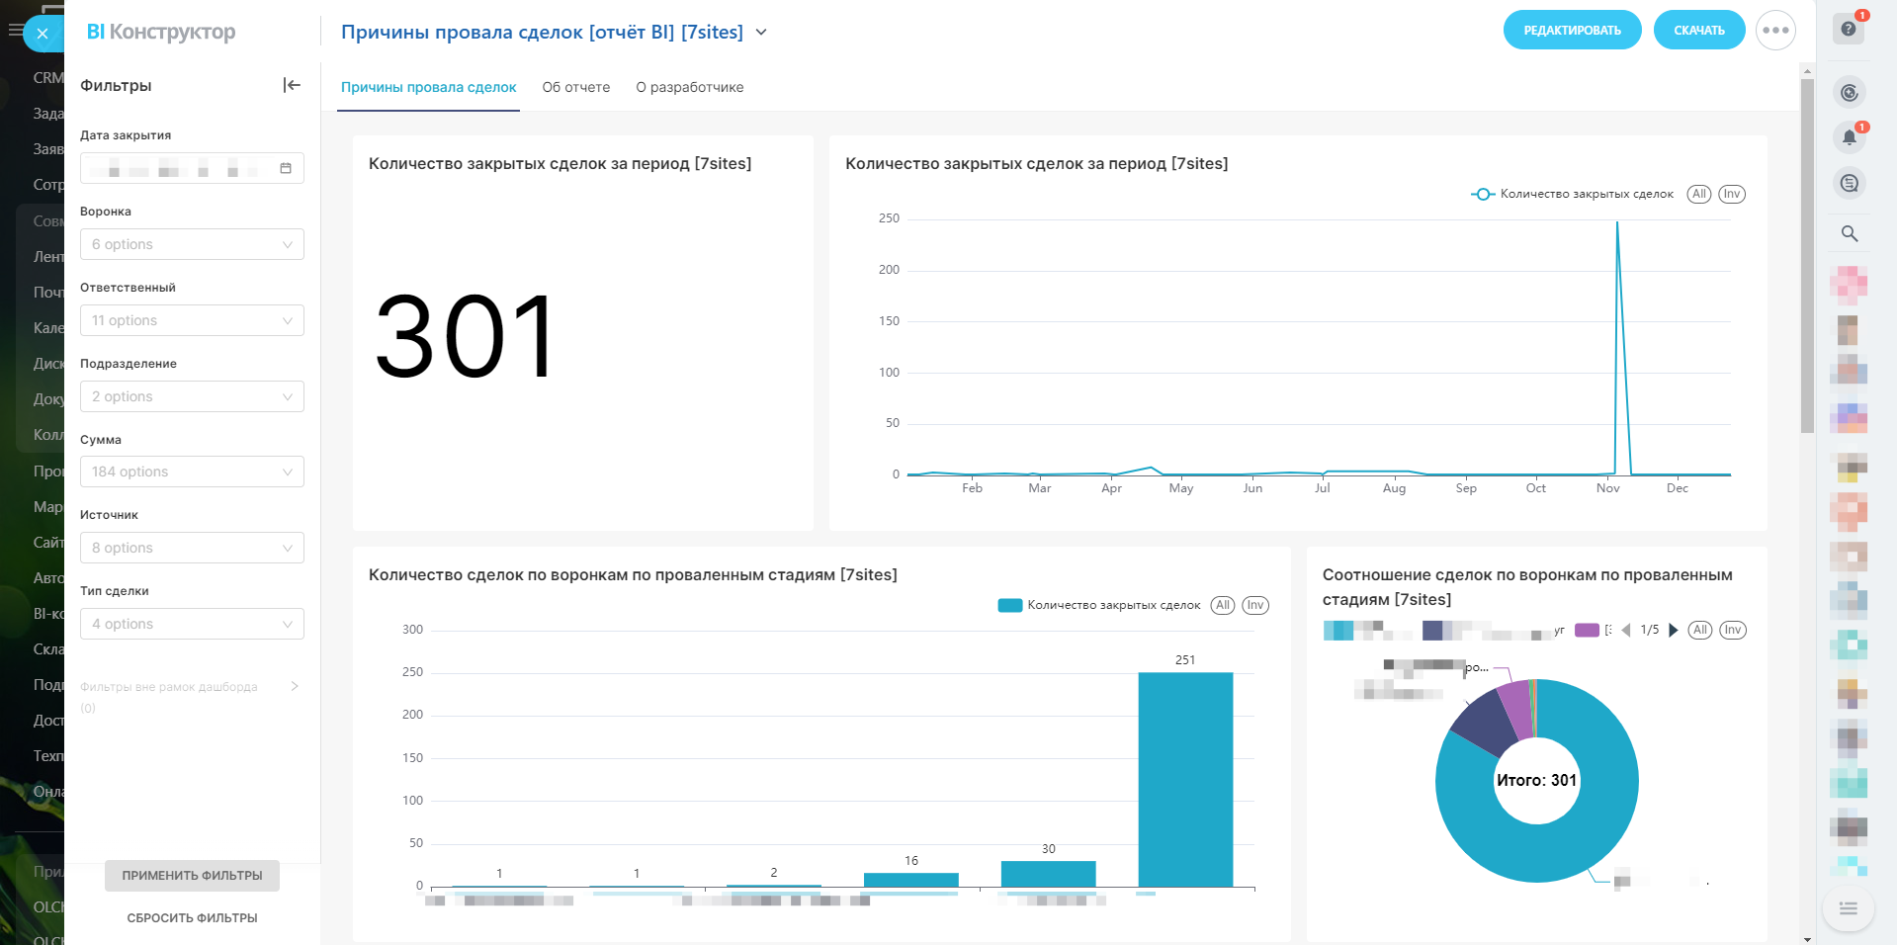
Task: Open the calendar date picker icon
Action: click(x=286, y=168)
